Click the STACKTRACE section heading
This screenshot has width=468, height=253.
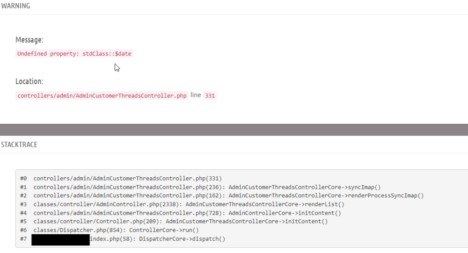coord(19,145)
